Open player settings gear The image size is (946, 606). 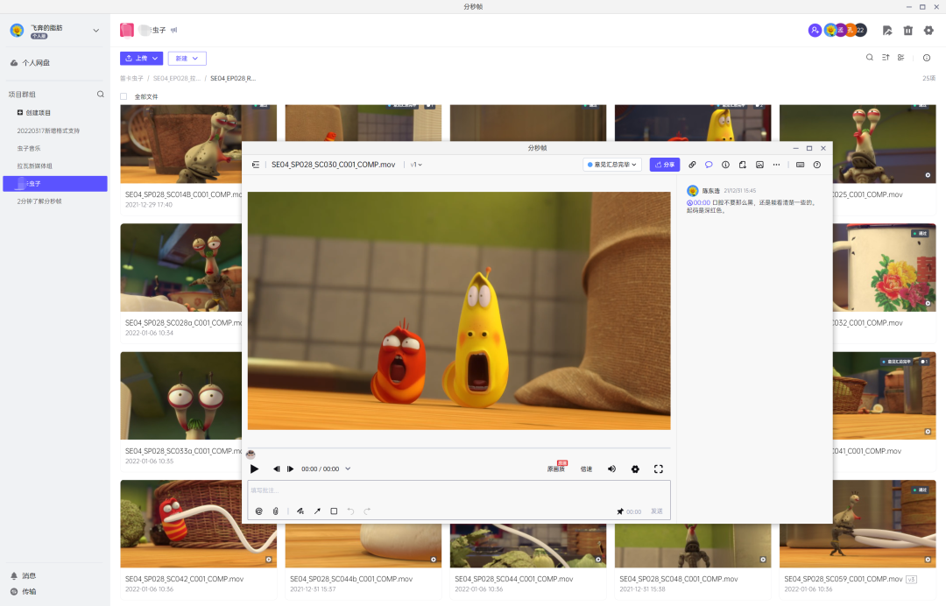pos(635,469)
